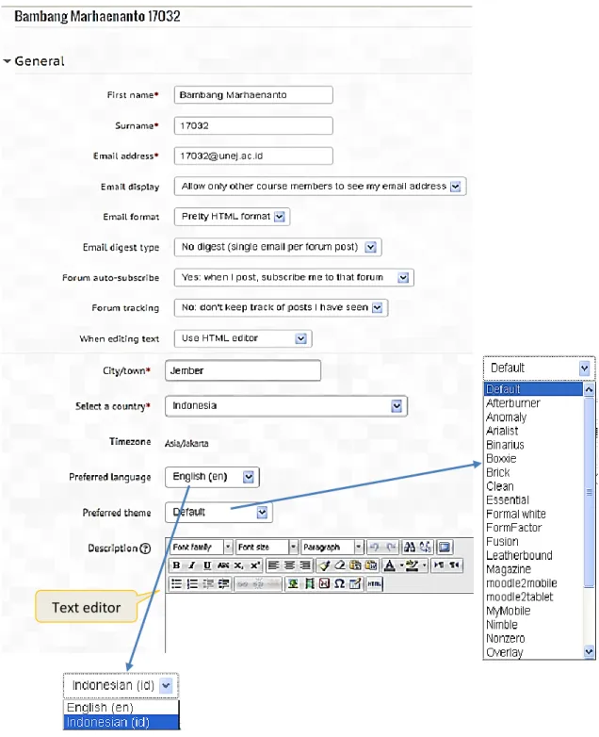
Task: Click the First name input field
Action: click(253, 95)
